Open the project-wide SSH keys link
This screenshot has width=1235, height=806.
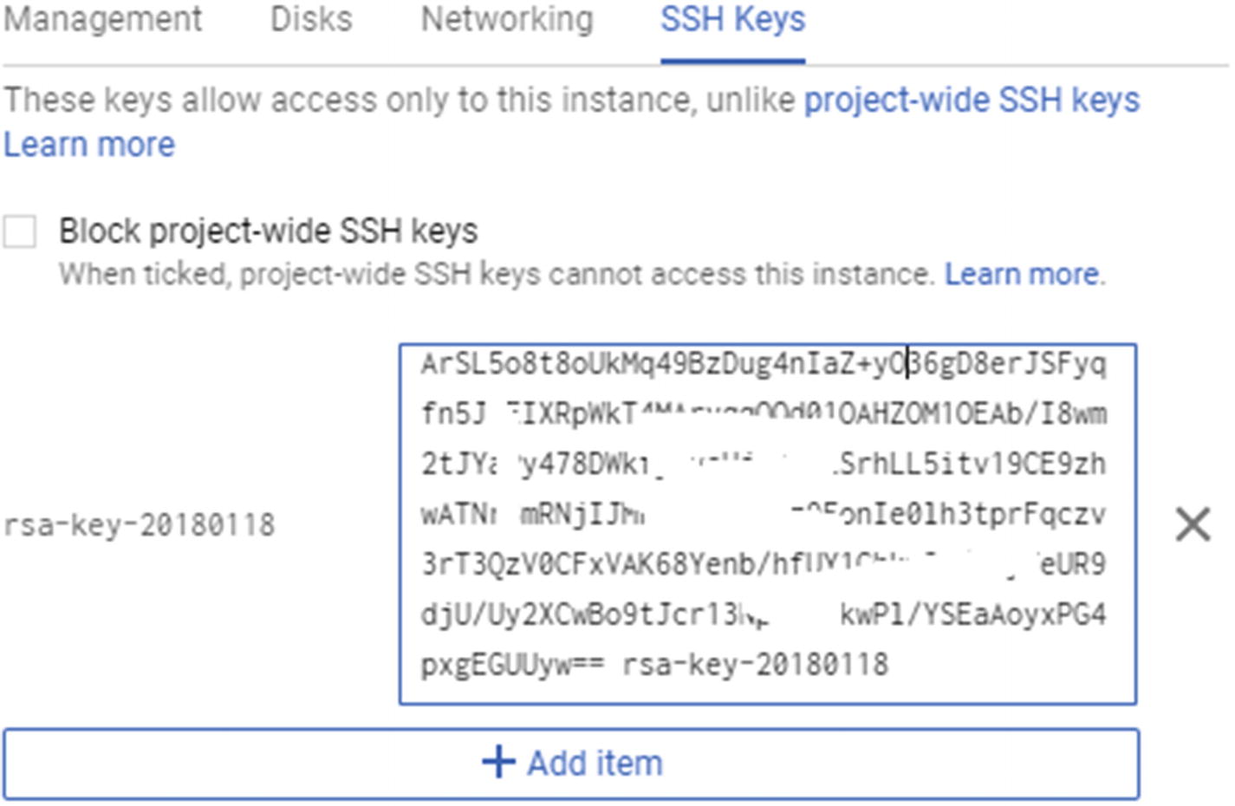[972, 101]
